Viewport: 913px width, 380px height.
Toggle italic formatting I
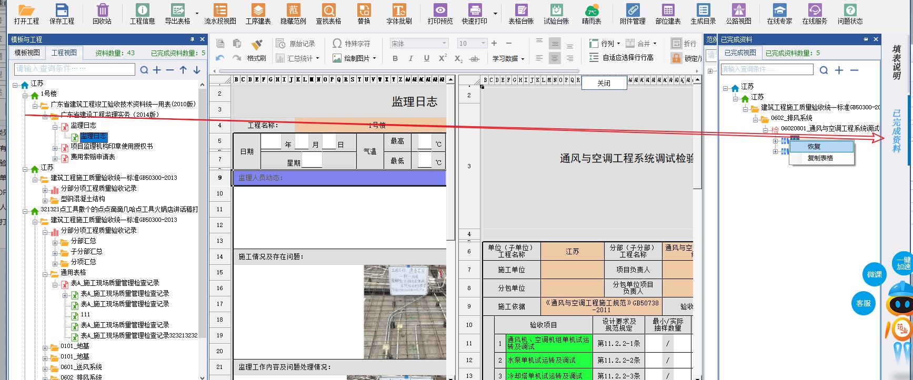pos(411,58)
